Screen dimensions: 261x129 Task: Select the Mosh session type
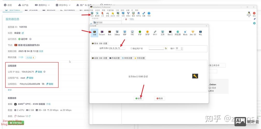click(185, 33)
